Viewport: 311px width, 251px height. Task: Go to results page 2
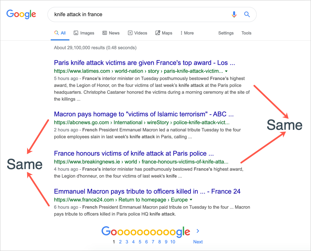point(120,242)
